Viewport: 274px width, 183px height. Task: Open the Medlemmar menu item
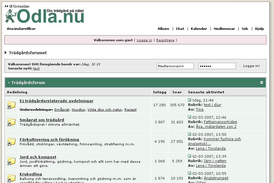click(224, 29)
